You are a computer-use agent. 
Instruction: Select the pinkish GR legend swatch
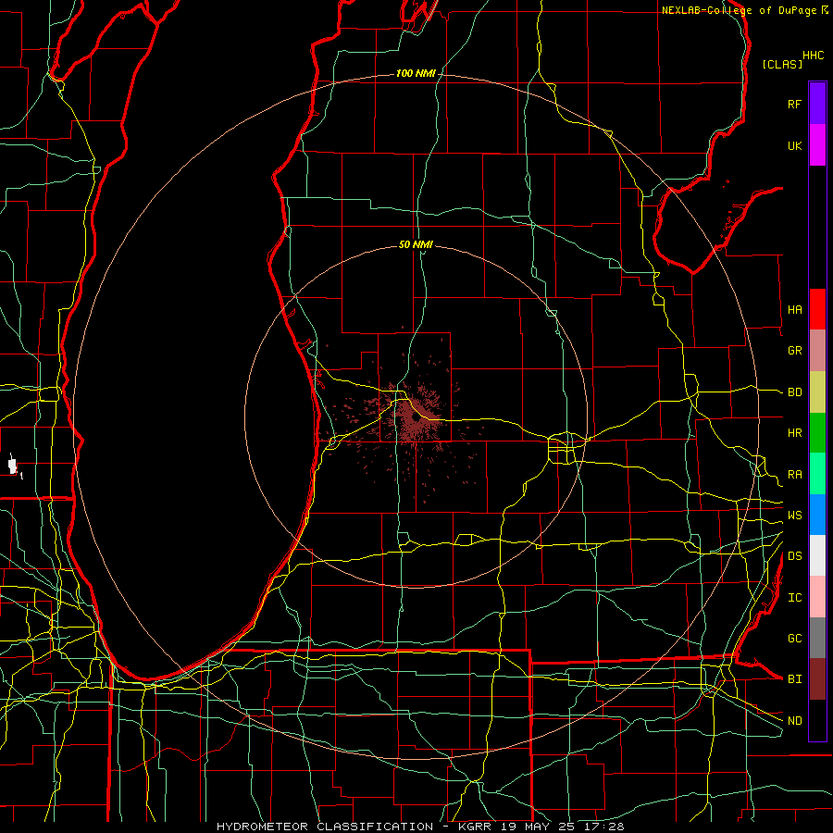817,350
